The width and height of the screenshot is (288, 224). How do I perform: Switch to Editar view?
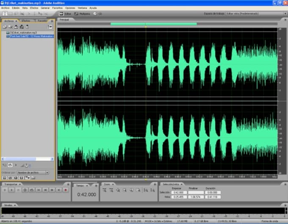point(65,14)
